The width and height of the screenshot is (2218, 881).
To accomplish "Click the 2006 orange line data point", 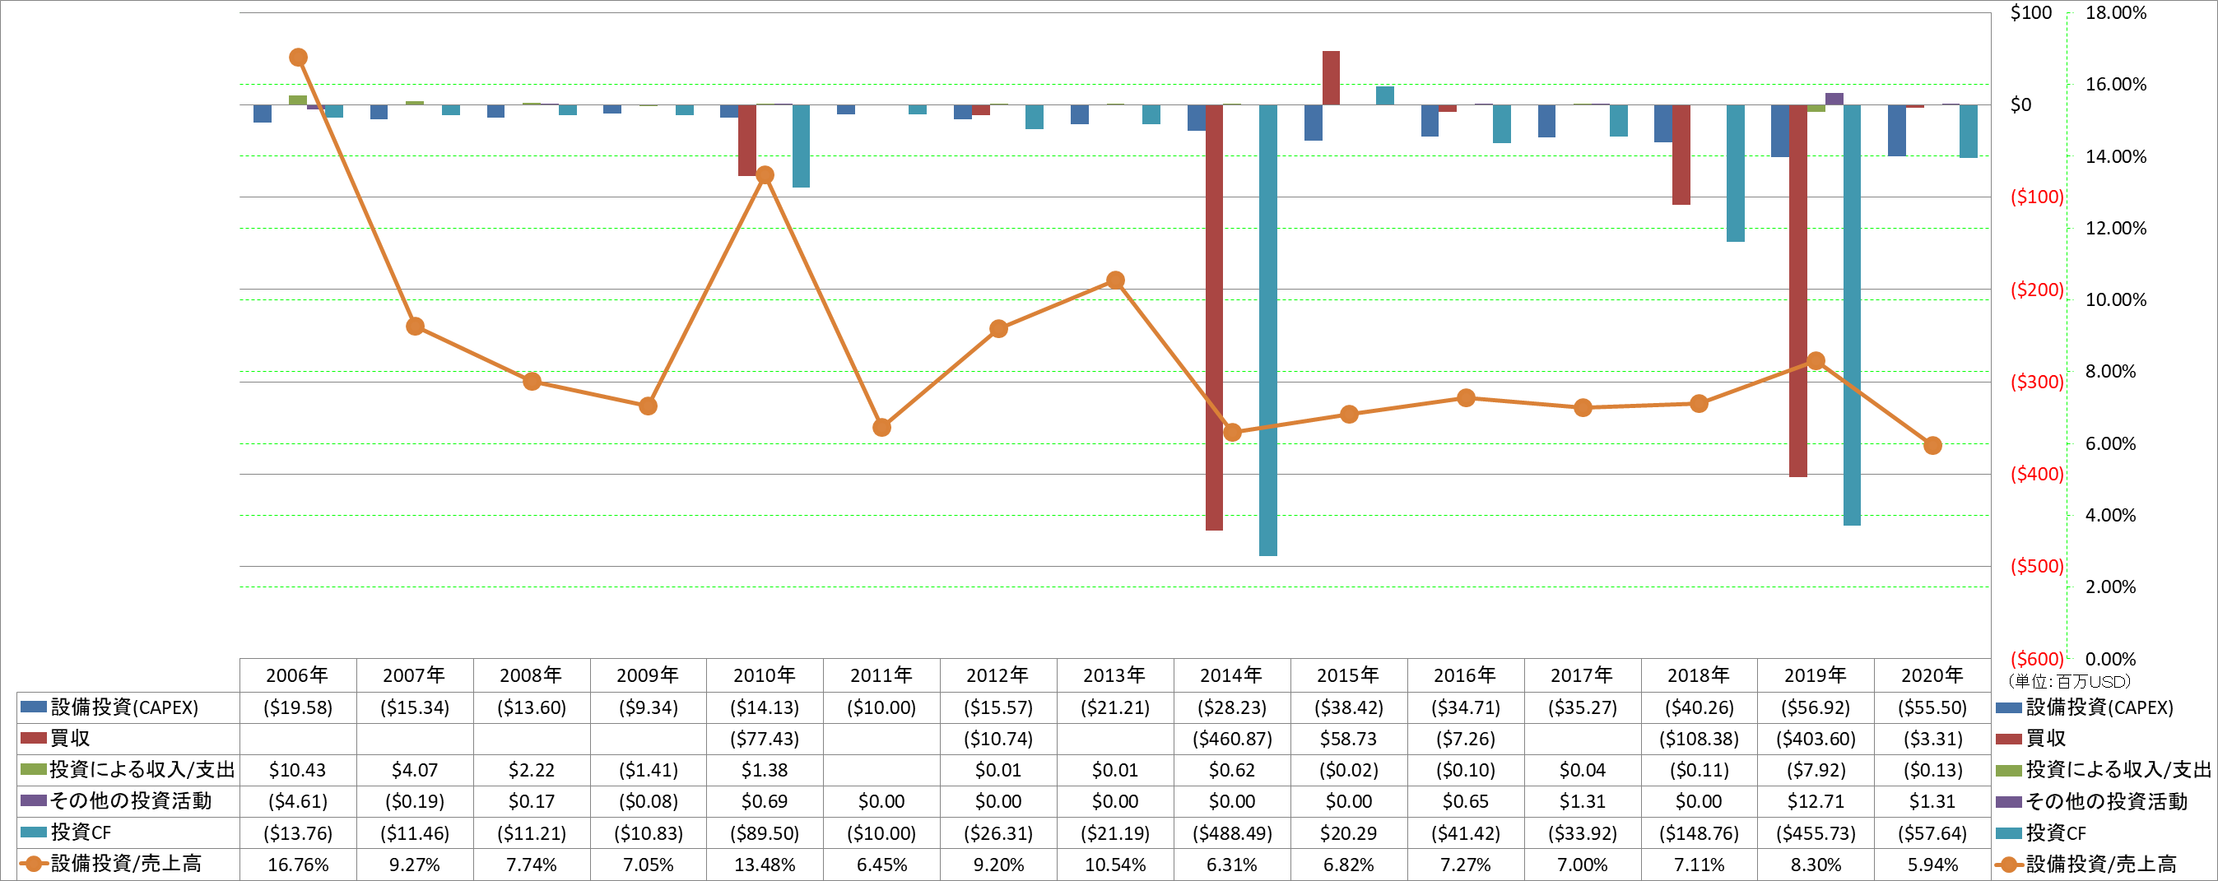I will click(x=298, y=58).
